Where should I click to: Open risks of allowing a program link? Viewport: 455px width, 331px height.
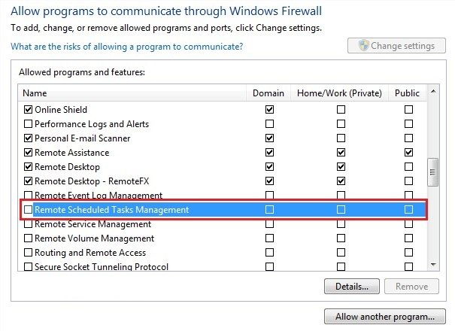[126, 47]
